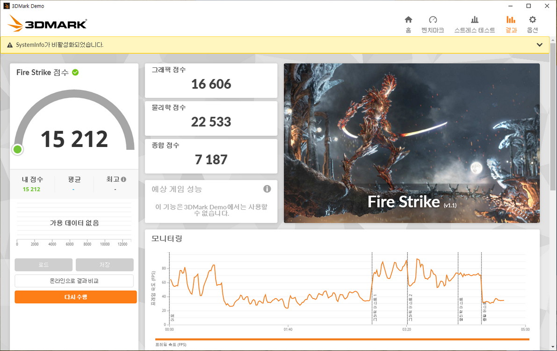Click the 저장 (Save) button
This screenshot has width=557, height=351.
[x=104, y=265]
